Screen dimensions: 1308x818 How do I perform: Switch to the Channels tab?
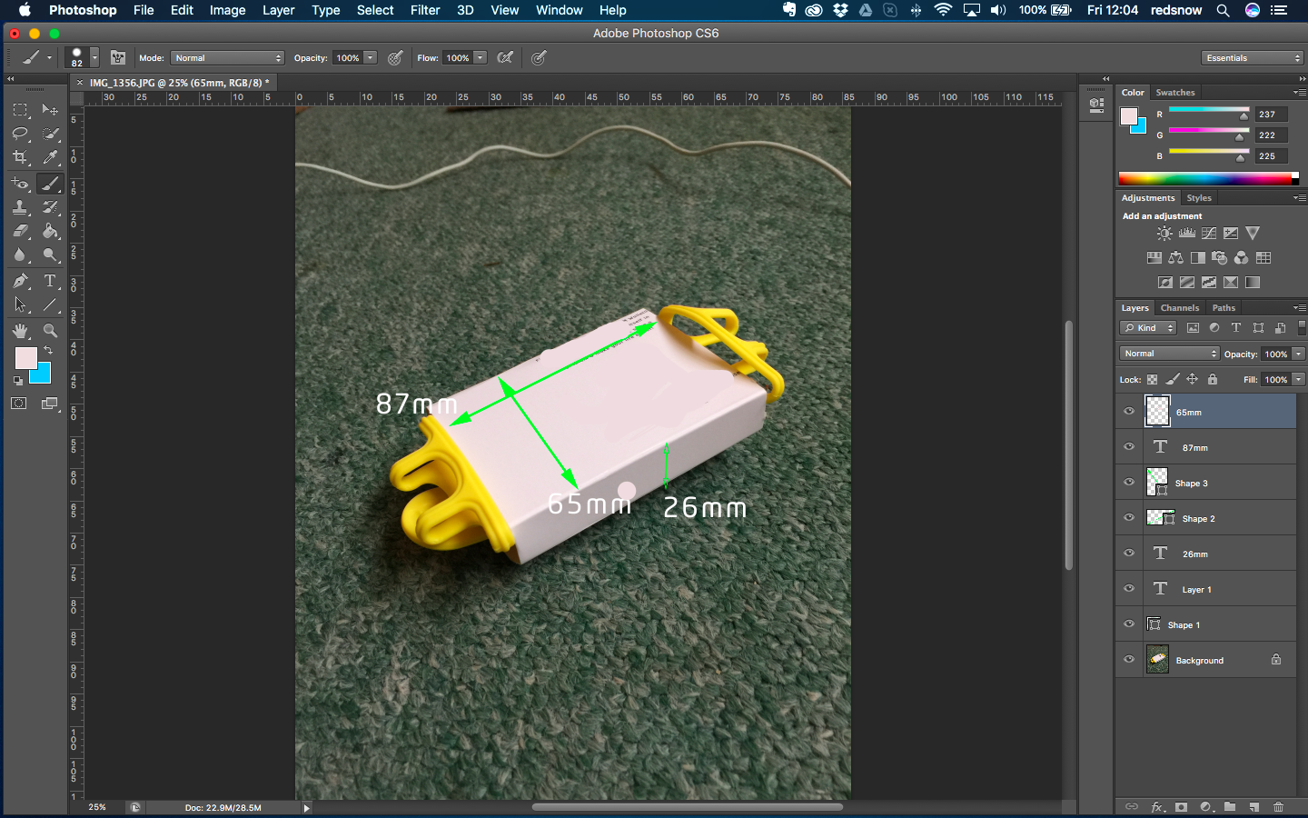point(1179,308)
